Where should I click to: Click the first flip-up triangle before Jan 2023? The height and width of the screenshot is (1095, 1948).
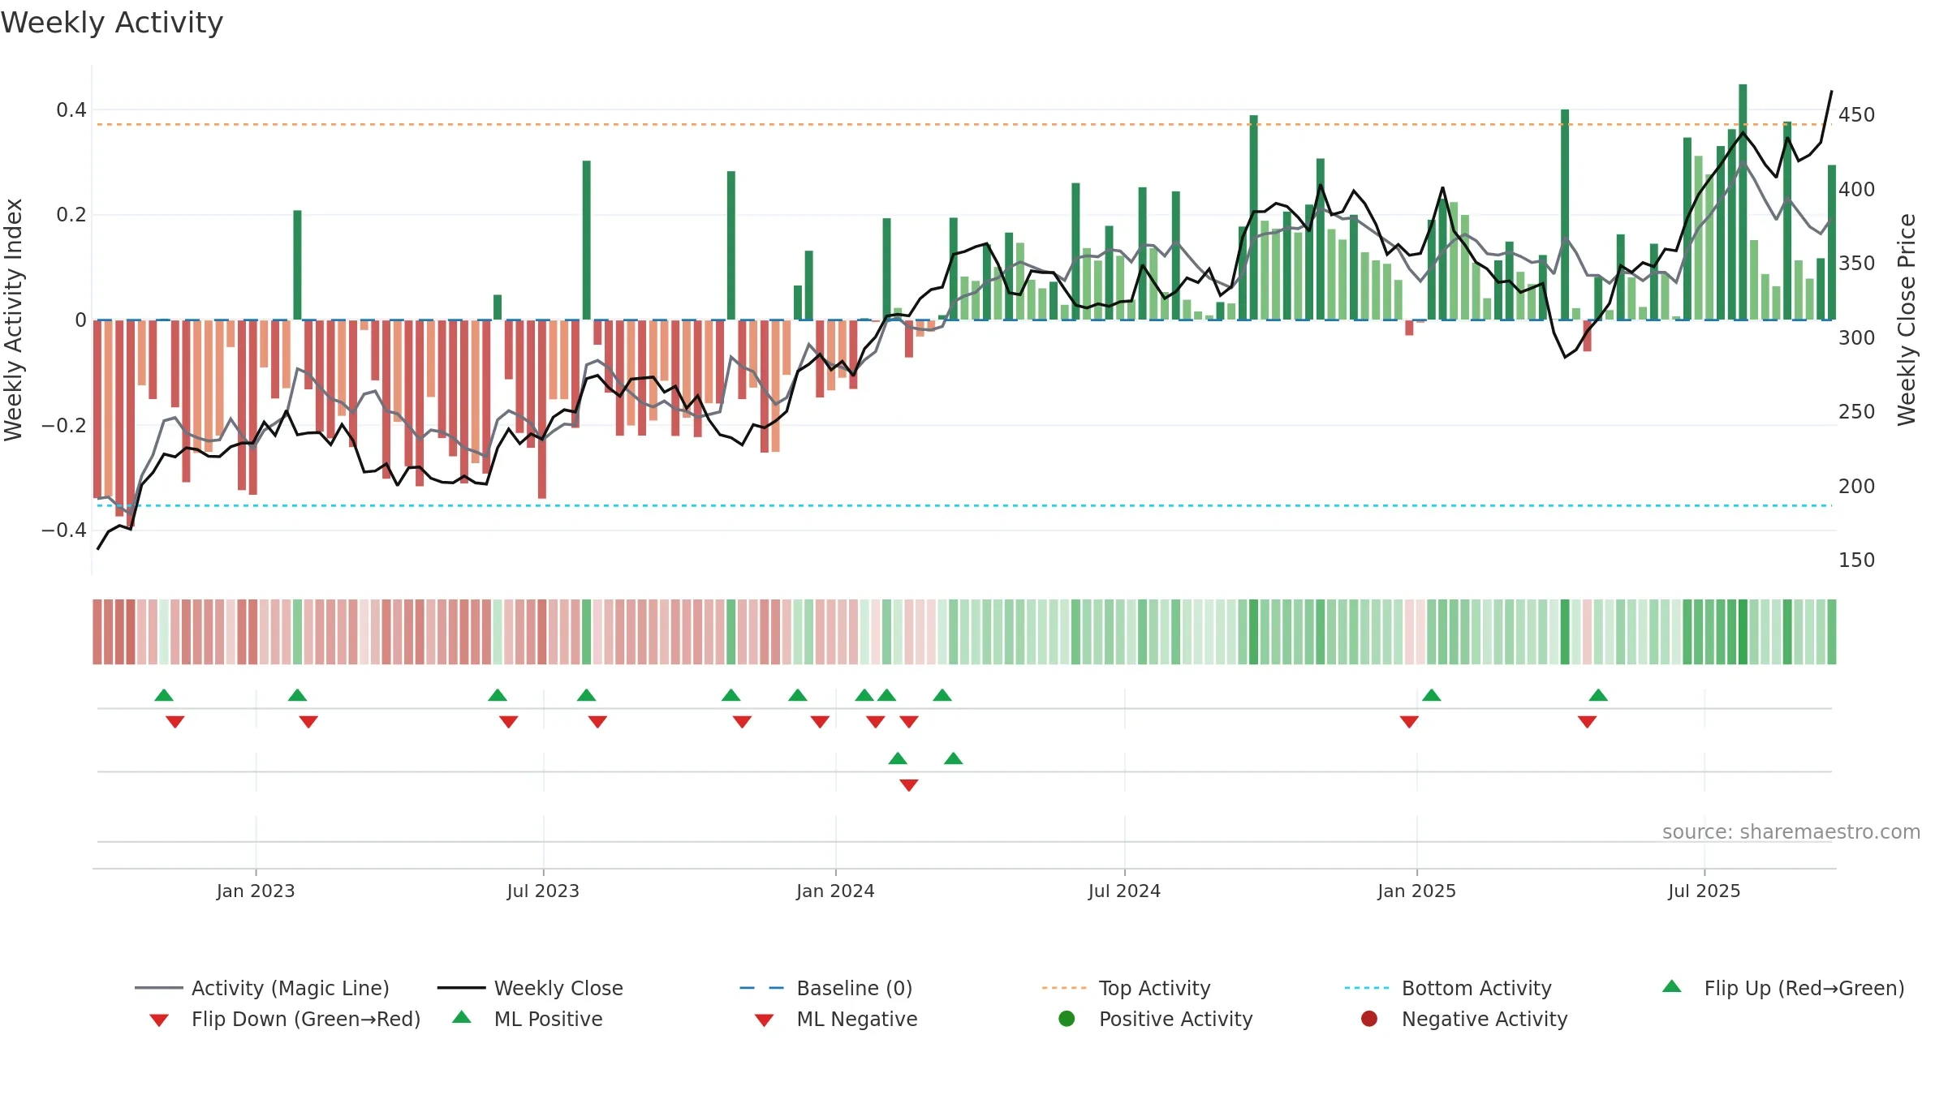(164, 695)
